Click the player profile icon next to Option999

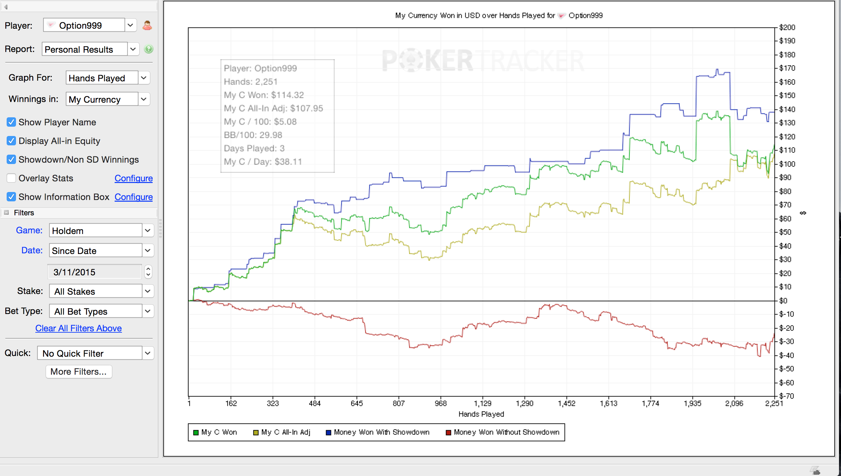(x=147, y=25)
